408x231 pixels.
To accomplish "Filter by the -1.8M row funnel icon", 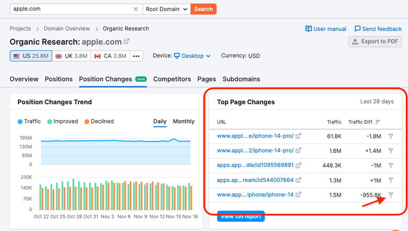I will click(x=391, y=136).
